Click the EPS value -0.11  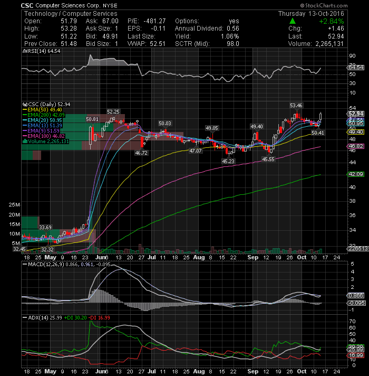pos(158,29)
